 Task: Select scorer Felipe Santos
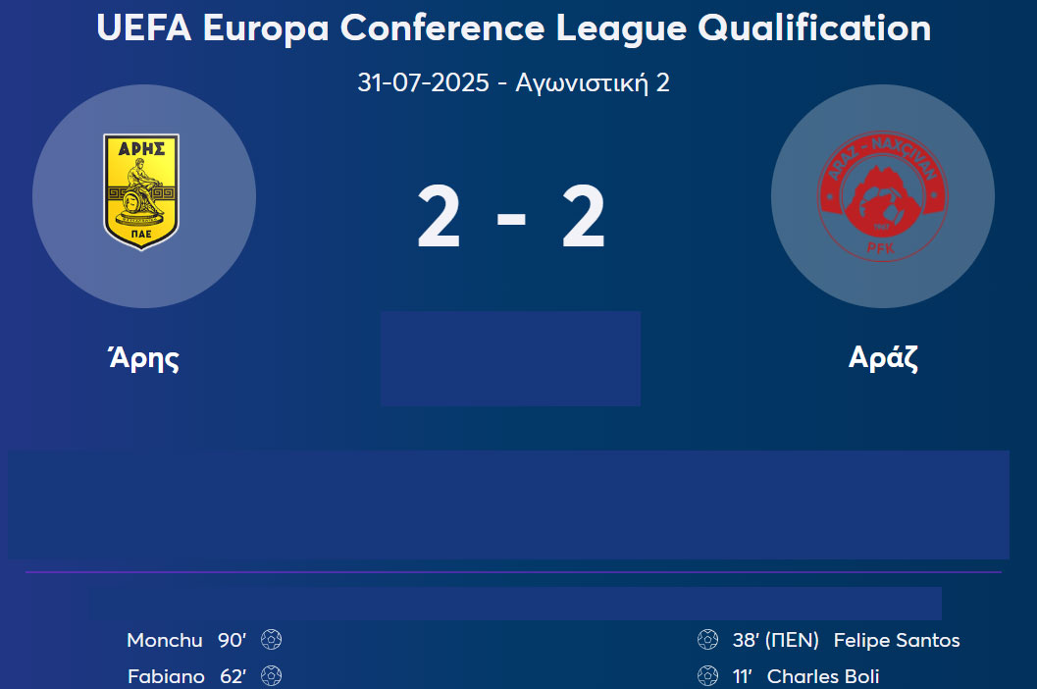[897, 640]
